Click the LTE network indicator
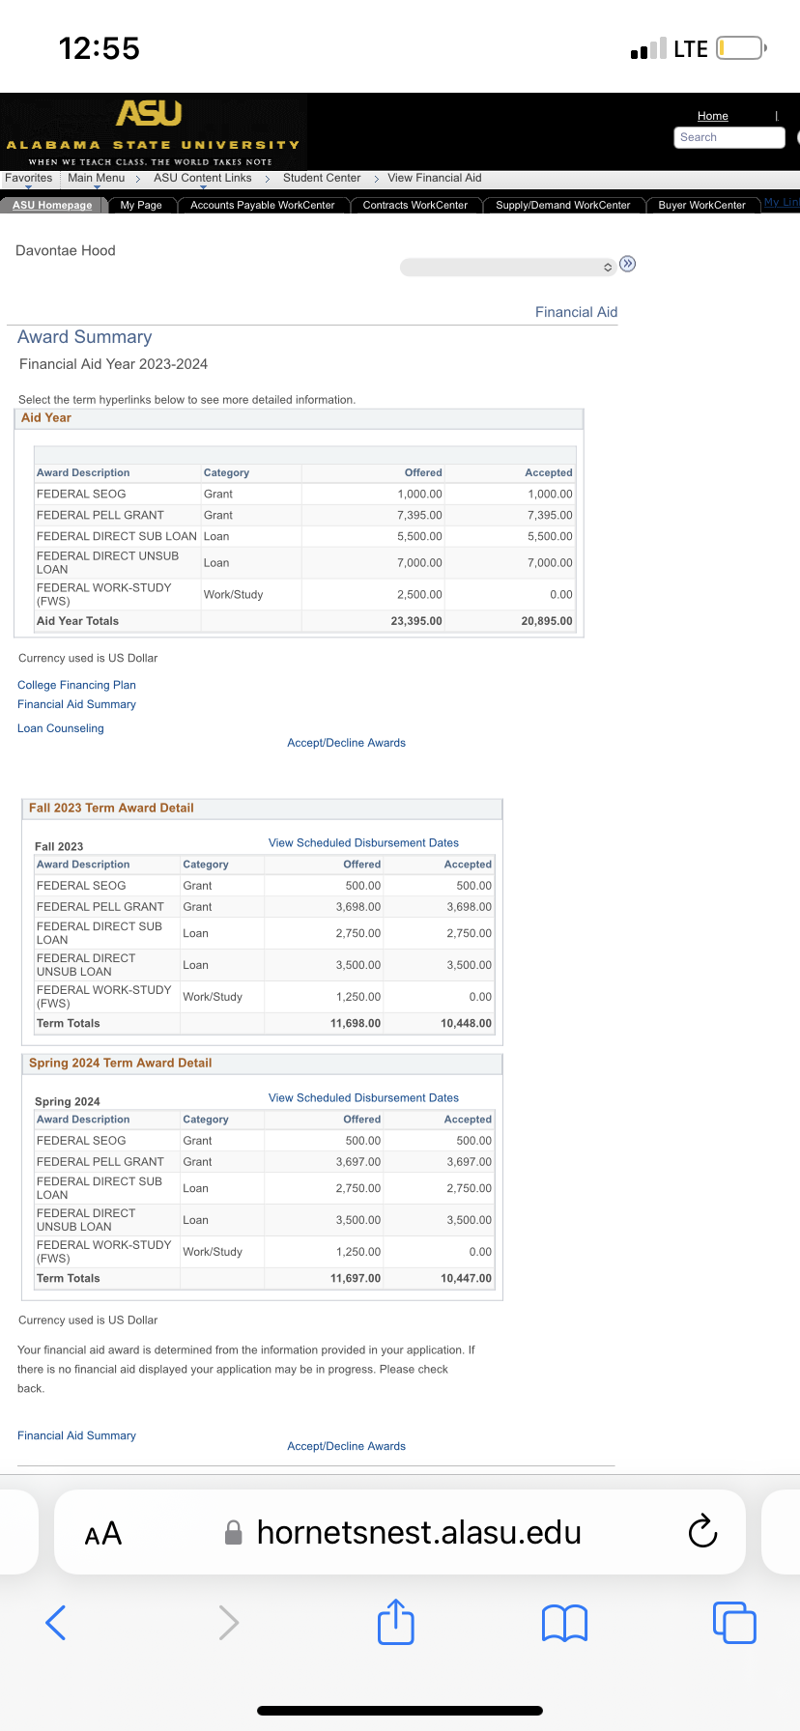800x1731 pixels. point(691,48)
